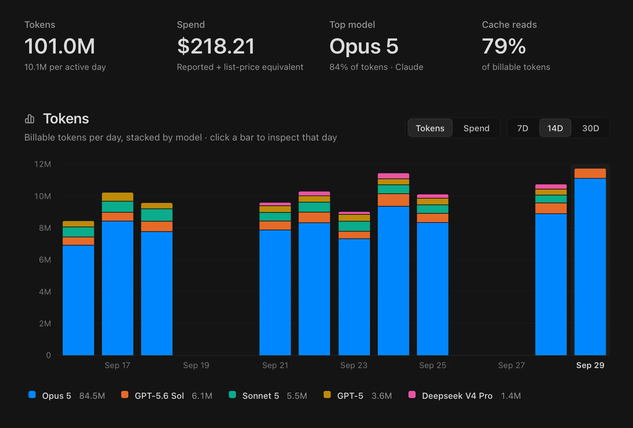Inspect the Sep 29 highlighted bar
The image size is (633, 428).
pos(590,262)
